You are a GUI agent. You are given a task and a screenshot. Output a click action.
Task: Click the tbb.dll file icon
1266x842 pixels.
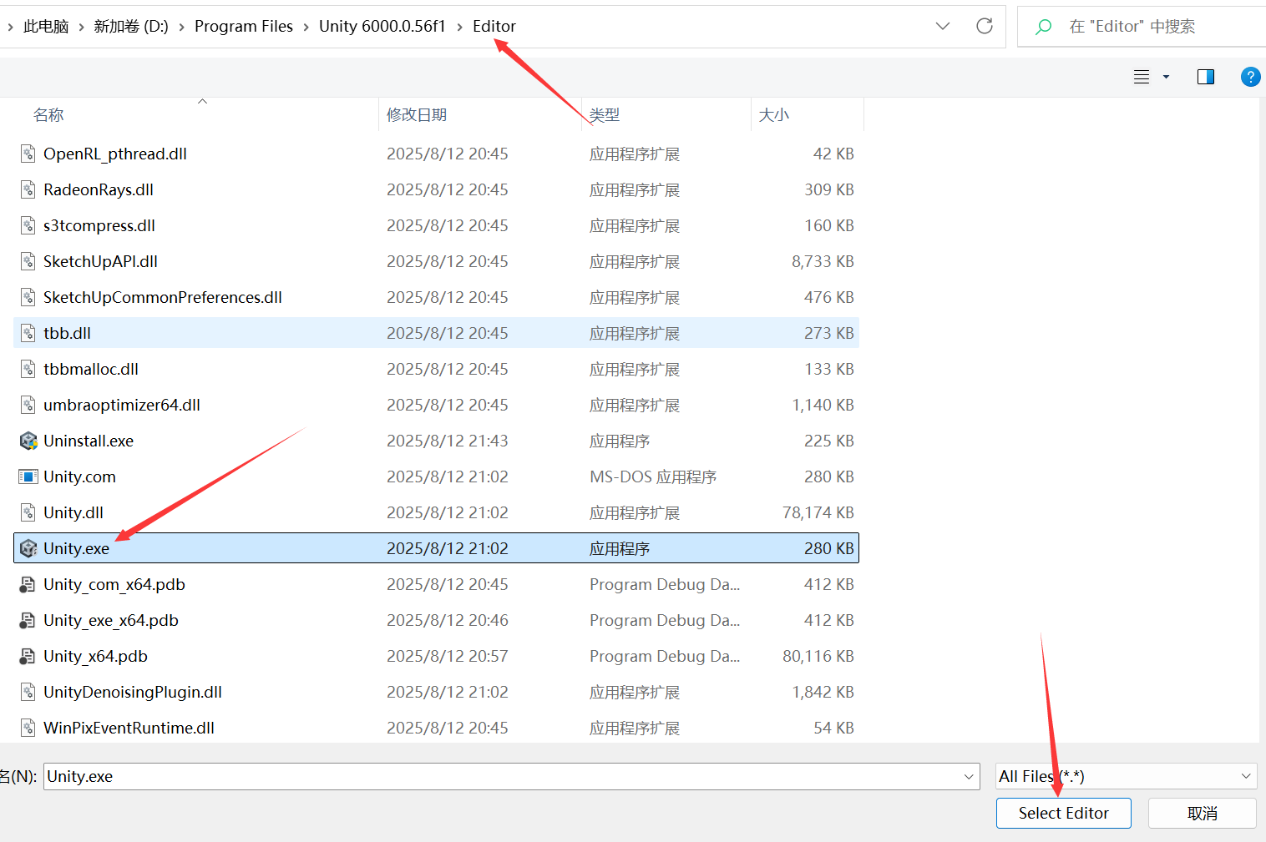[28, 333]
